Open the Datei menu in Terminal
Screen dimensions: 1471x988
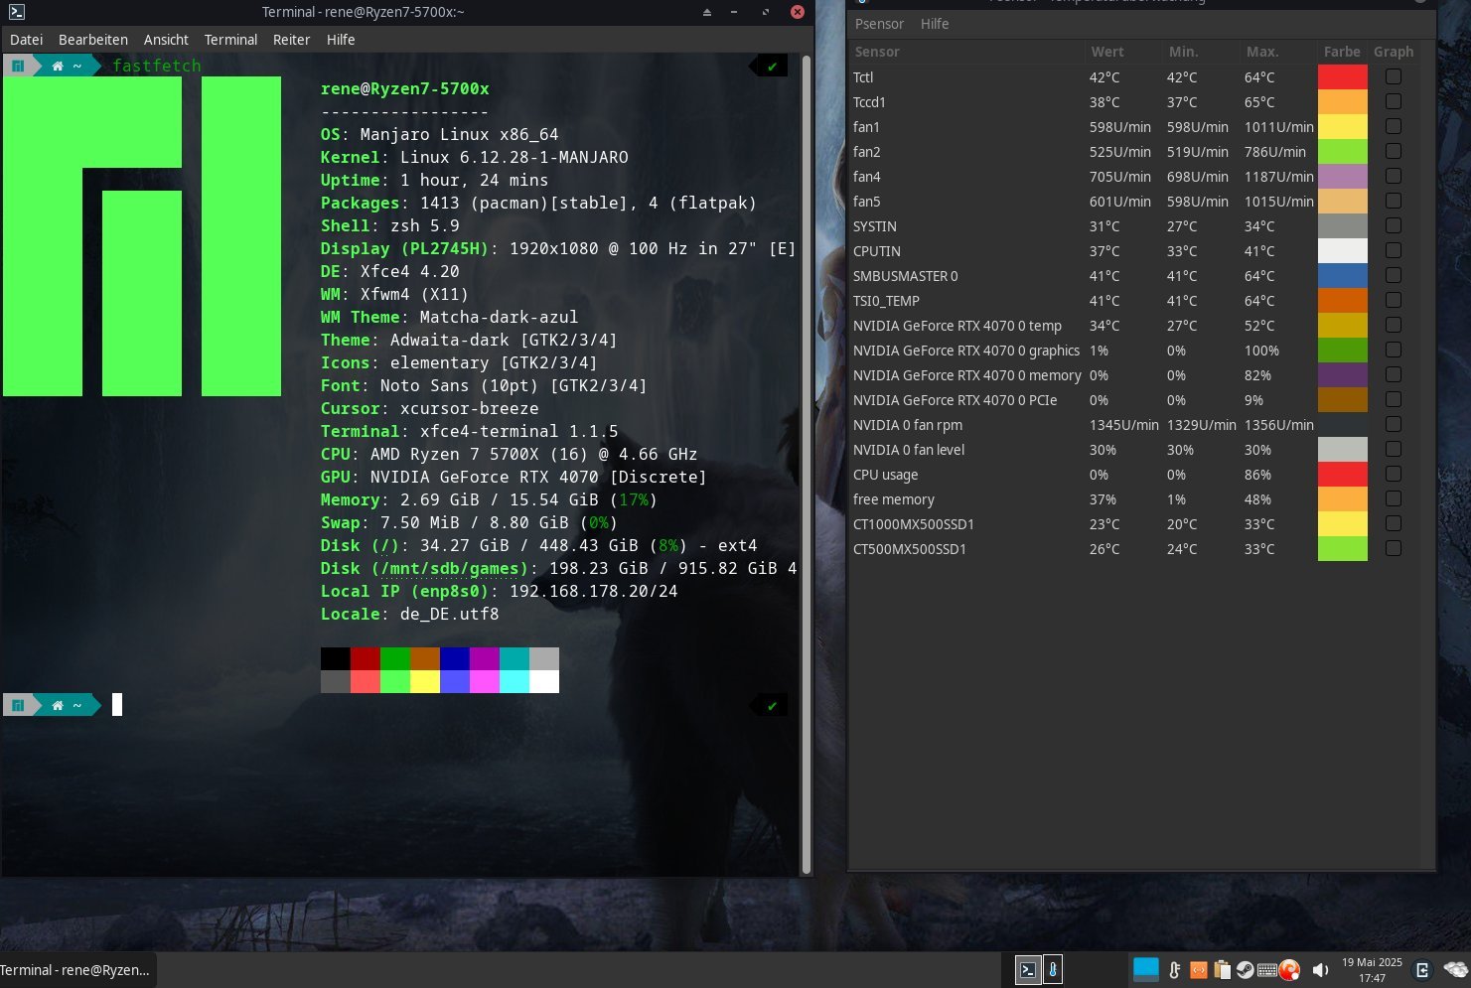[x=27, y=40]
